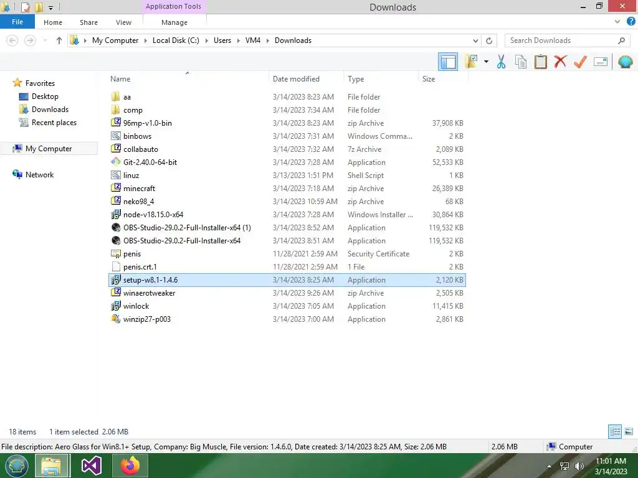Toggle the navigation pane toolbar button
638x478 pixels.
[x=447, y=62]
